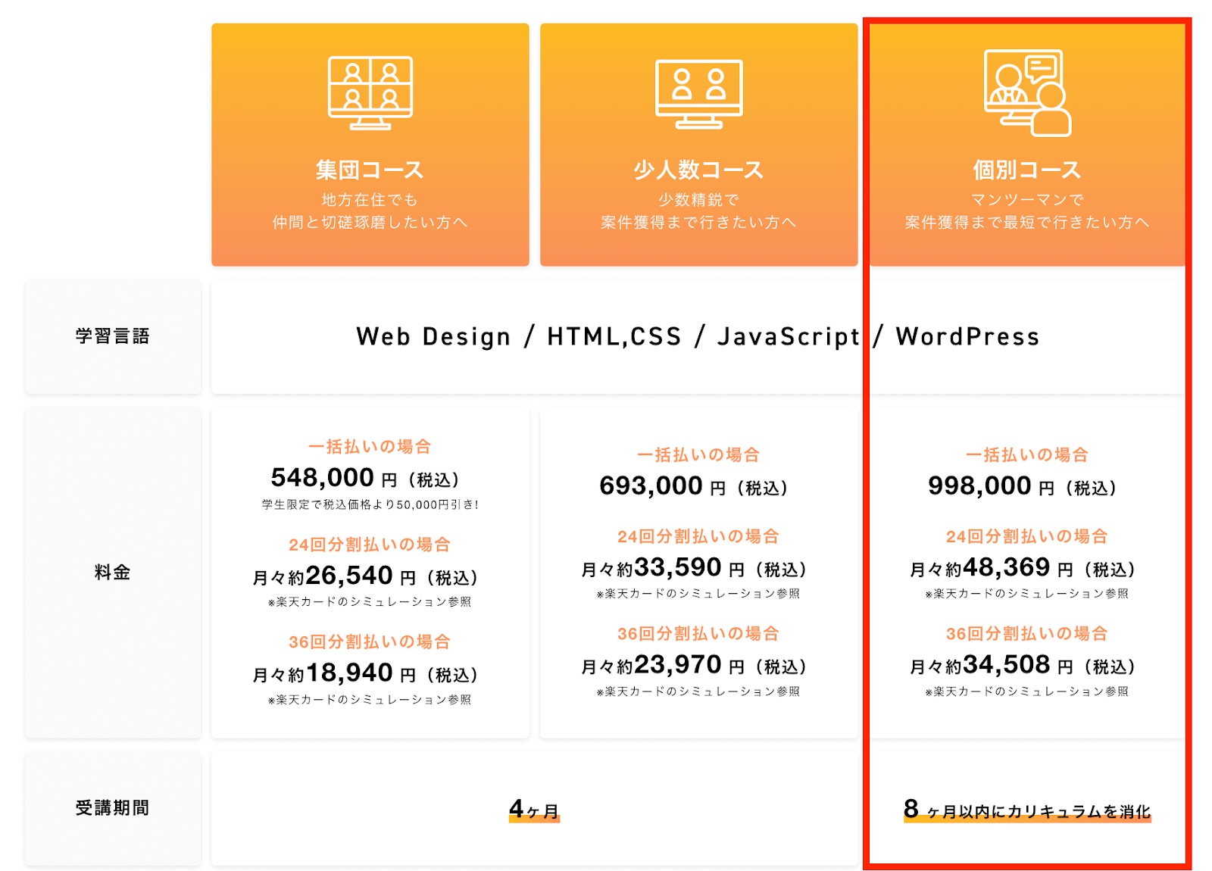Click the small-group course two-person monitor icon
The height and width of the screenshot is (871, 1212).
coord(698,94)
